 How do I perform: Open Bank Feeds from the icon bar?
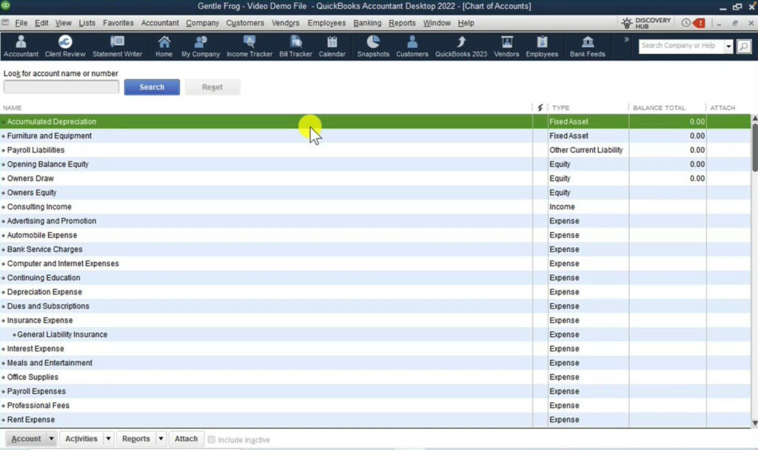click(586, 46)
